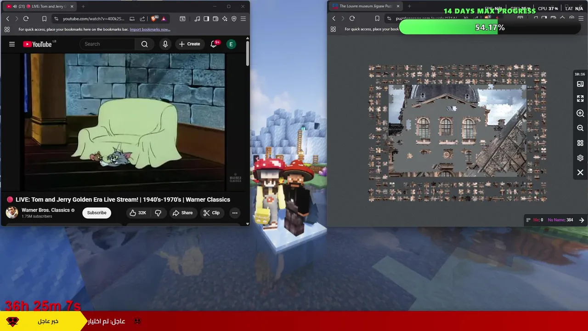Toggle the browser sidebar panel icon
Image resolution: width=588 pixels, height=331 pixels.
click(206, 19)
